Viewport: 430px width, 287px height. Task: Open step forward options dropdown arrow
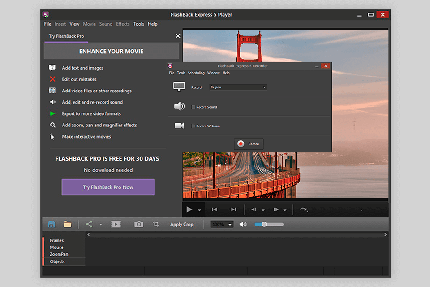click(285, 210)
